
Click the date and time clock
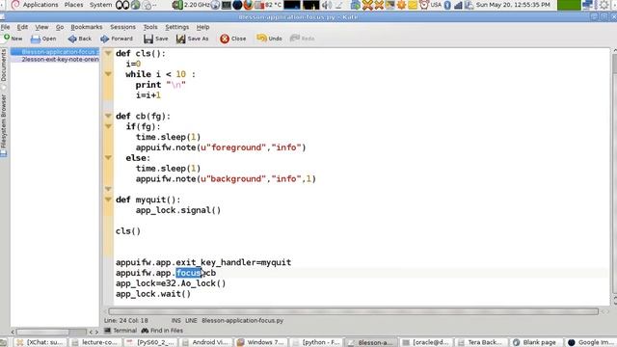pos(513,5)
